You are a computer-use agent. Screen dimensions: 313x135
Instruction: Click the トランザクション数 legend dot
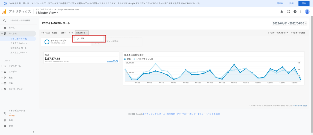(134, 59)
